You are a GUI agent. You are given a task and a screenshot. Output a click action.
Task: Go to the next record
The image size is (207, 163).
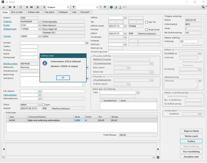27,7
